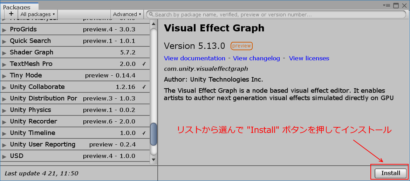Click ProGrids version preview.4 - 3.0.3
The width and height of the screenshot is (410, 181).
tap(109, 30)
